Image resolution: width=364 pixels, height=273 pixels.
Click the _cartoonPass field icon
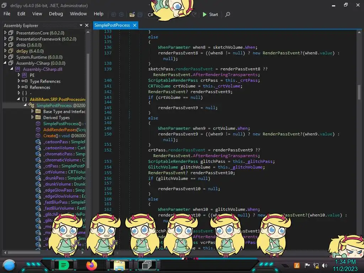(x=38, y=142)
